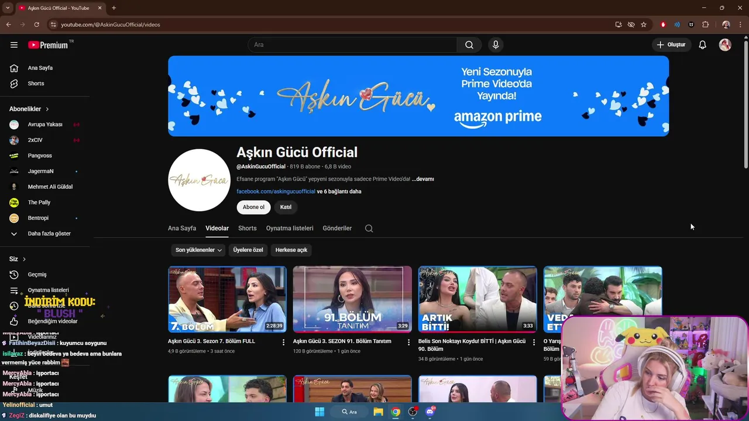Viewport: 749px width, 421px height.
Task: Open options for the 7. Bölüm FULL video
Action: [x=283, y=341]
